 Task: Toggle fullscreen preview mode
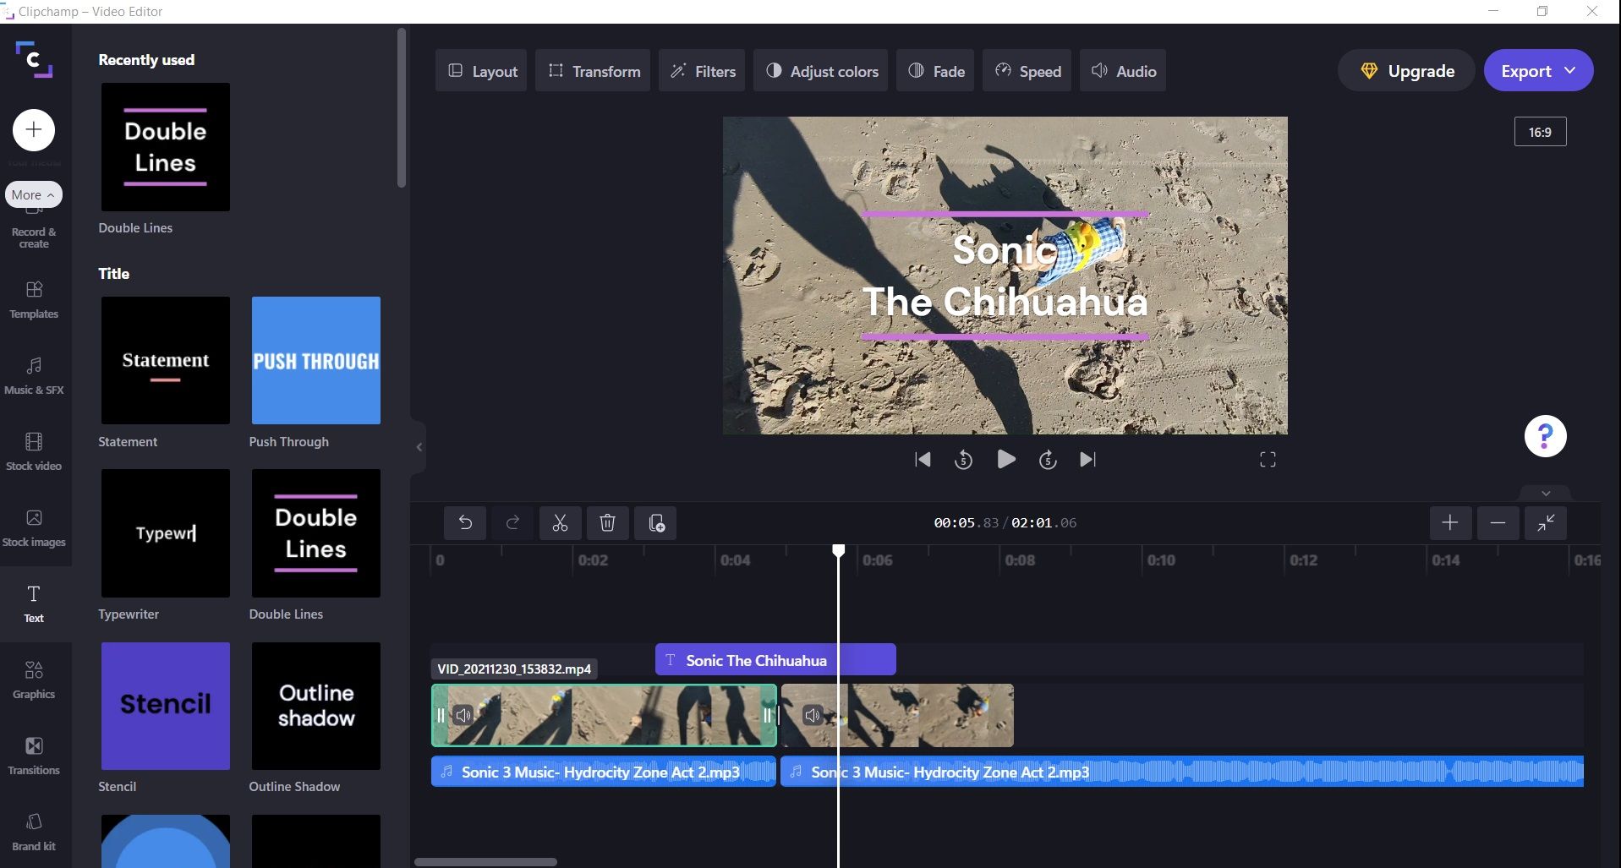click(1268, 459)
